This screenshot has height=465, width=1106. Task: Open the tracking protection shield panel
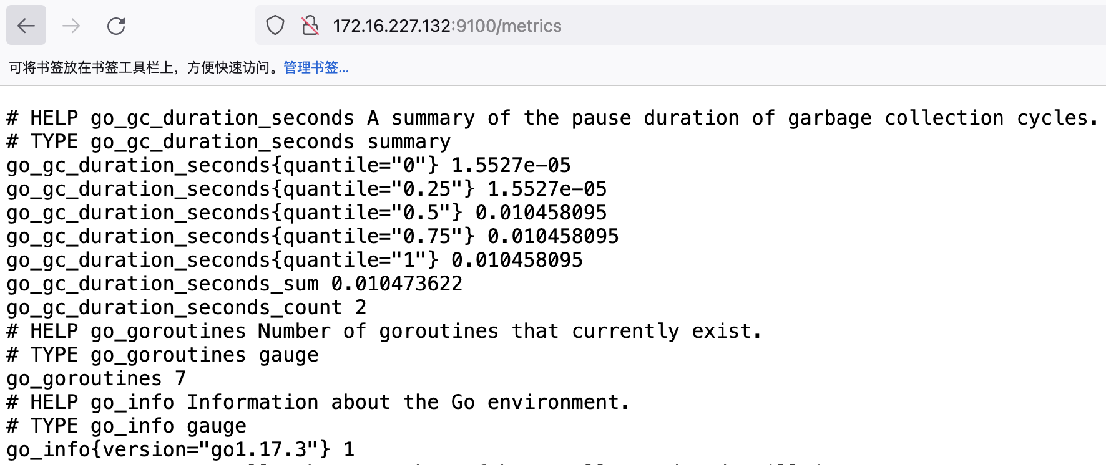(x=275, y=26)
